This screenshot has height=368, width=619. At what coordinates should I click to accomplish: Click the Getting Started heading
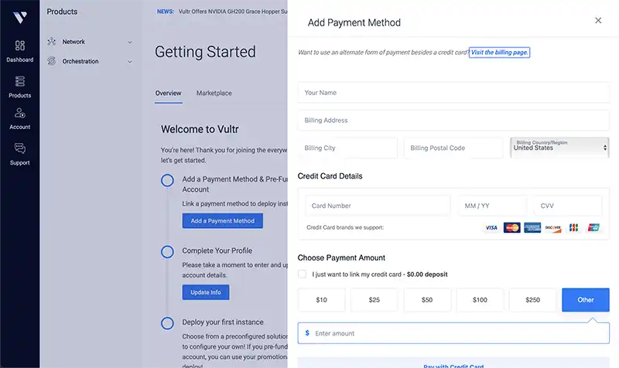[205, 52]
